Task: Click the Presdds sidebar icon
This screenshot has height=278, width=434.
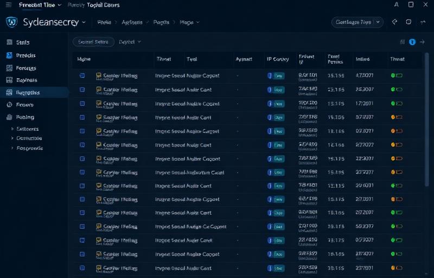Action: (9, 55)
